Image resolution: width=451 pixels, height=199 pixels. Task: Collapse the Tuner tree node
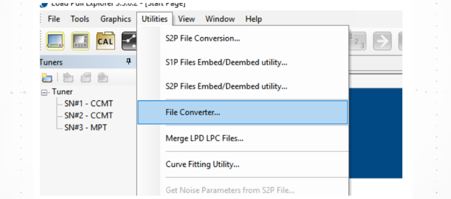point(45,92)
